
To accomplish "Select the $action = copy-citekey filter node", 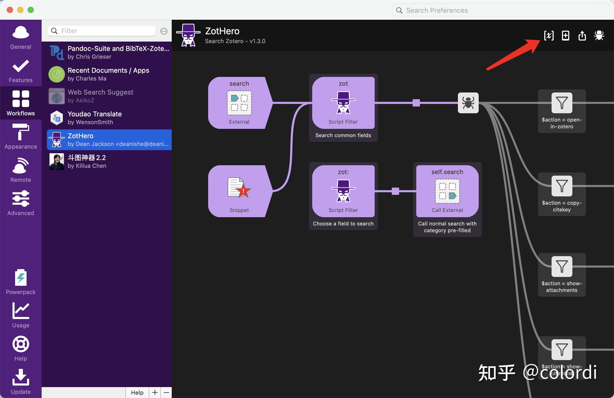I will pyautogui.click(x=562, y=186).
